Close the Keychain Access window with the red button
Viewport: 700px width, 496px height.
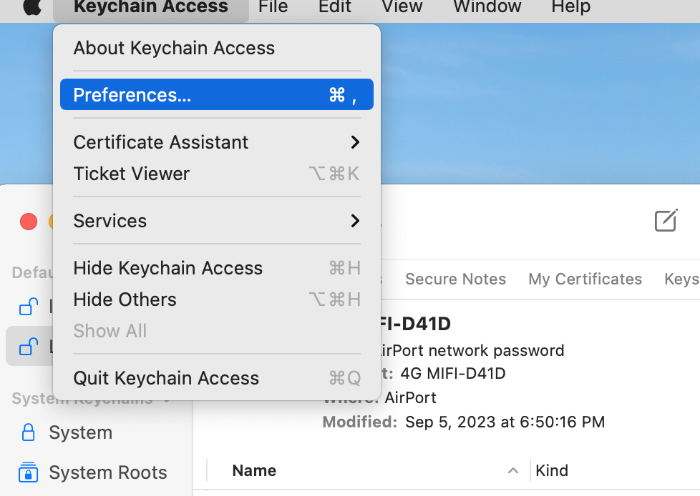tap(29, 222)
